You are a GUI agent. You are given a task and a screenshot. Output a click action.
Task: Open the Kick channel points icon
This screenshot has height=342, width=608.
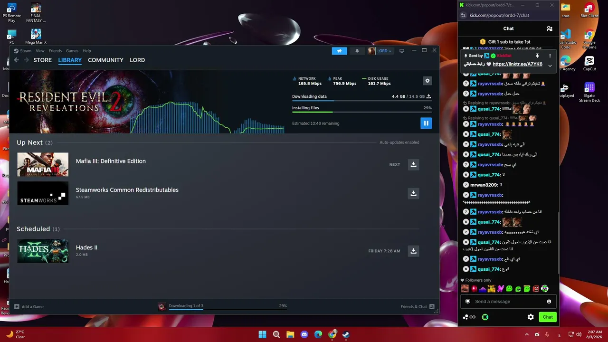pos(469,317)
